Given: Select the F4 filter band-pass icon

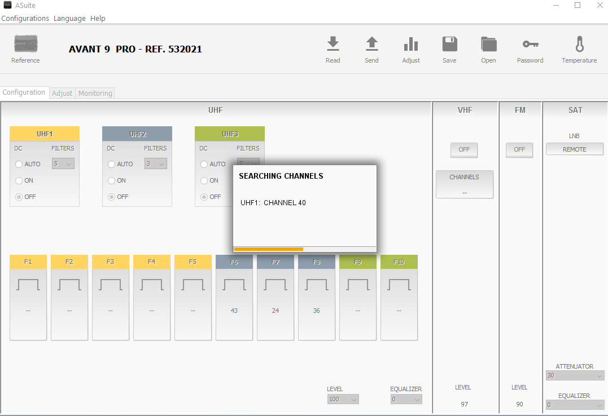Looking at the screenshot, I should pyautogui.click(x=152, y=284).
